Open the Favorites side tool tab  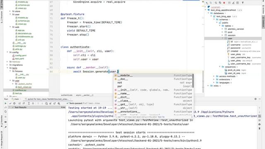[2, 121]
